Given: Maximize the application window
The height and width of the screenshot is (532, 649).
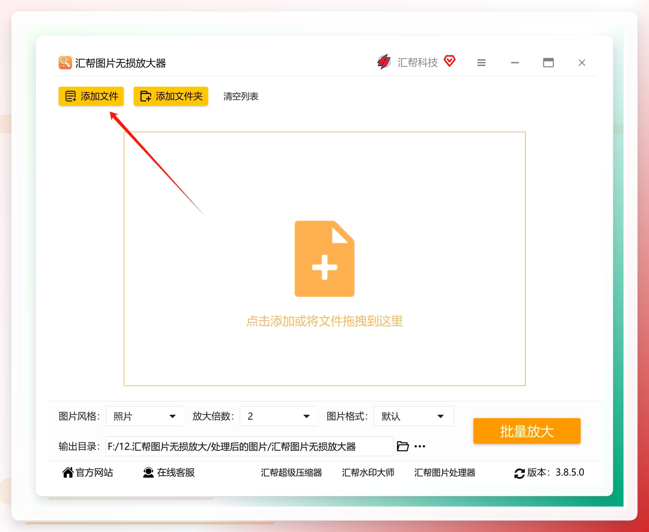Looking at the screenshot, I should click(548, 63).
